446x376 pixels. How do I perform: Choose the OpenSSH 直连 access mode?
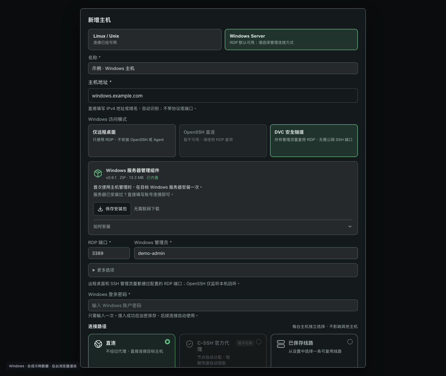tap(223, 141)
